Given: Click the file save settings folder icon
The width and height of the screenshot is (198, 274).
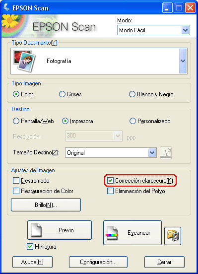Looking at the screenshot, I should point(173,236).
